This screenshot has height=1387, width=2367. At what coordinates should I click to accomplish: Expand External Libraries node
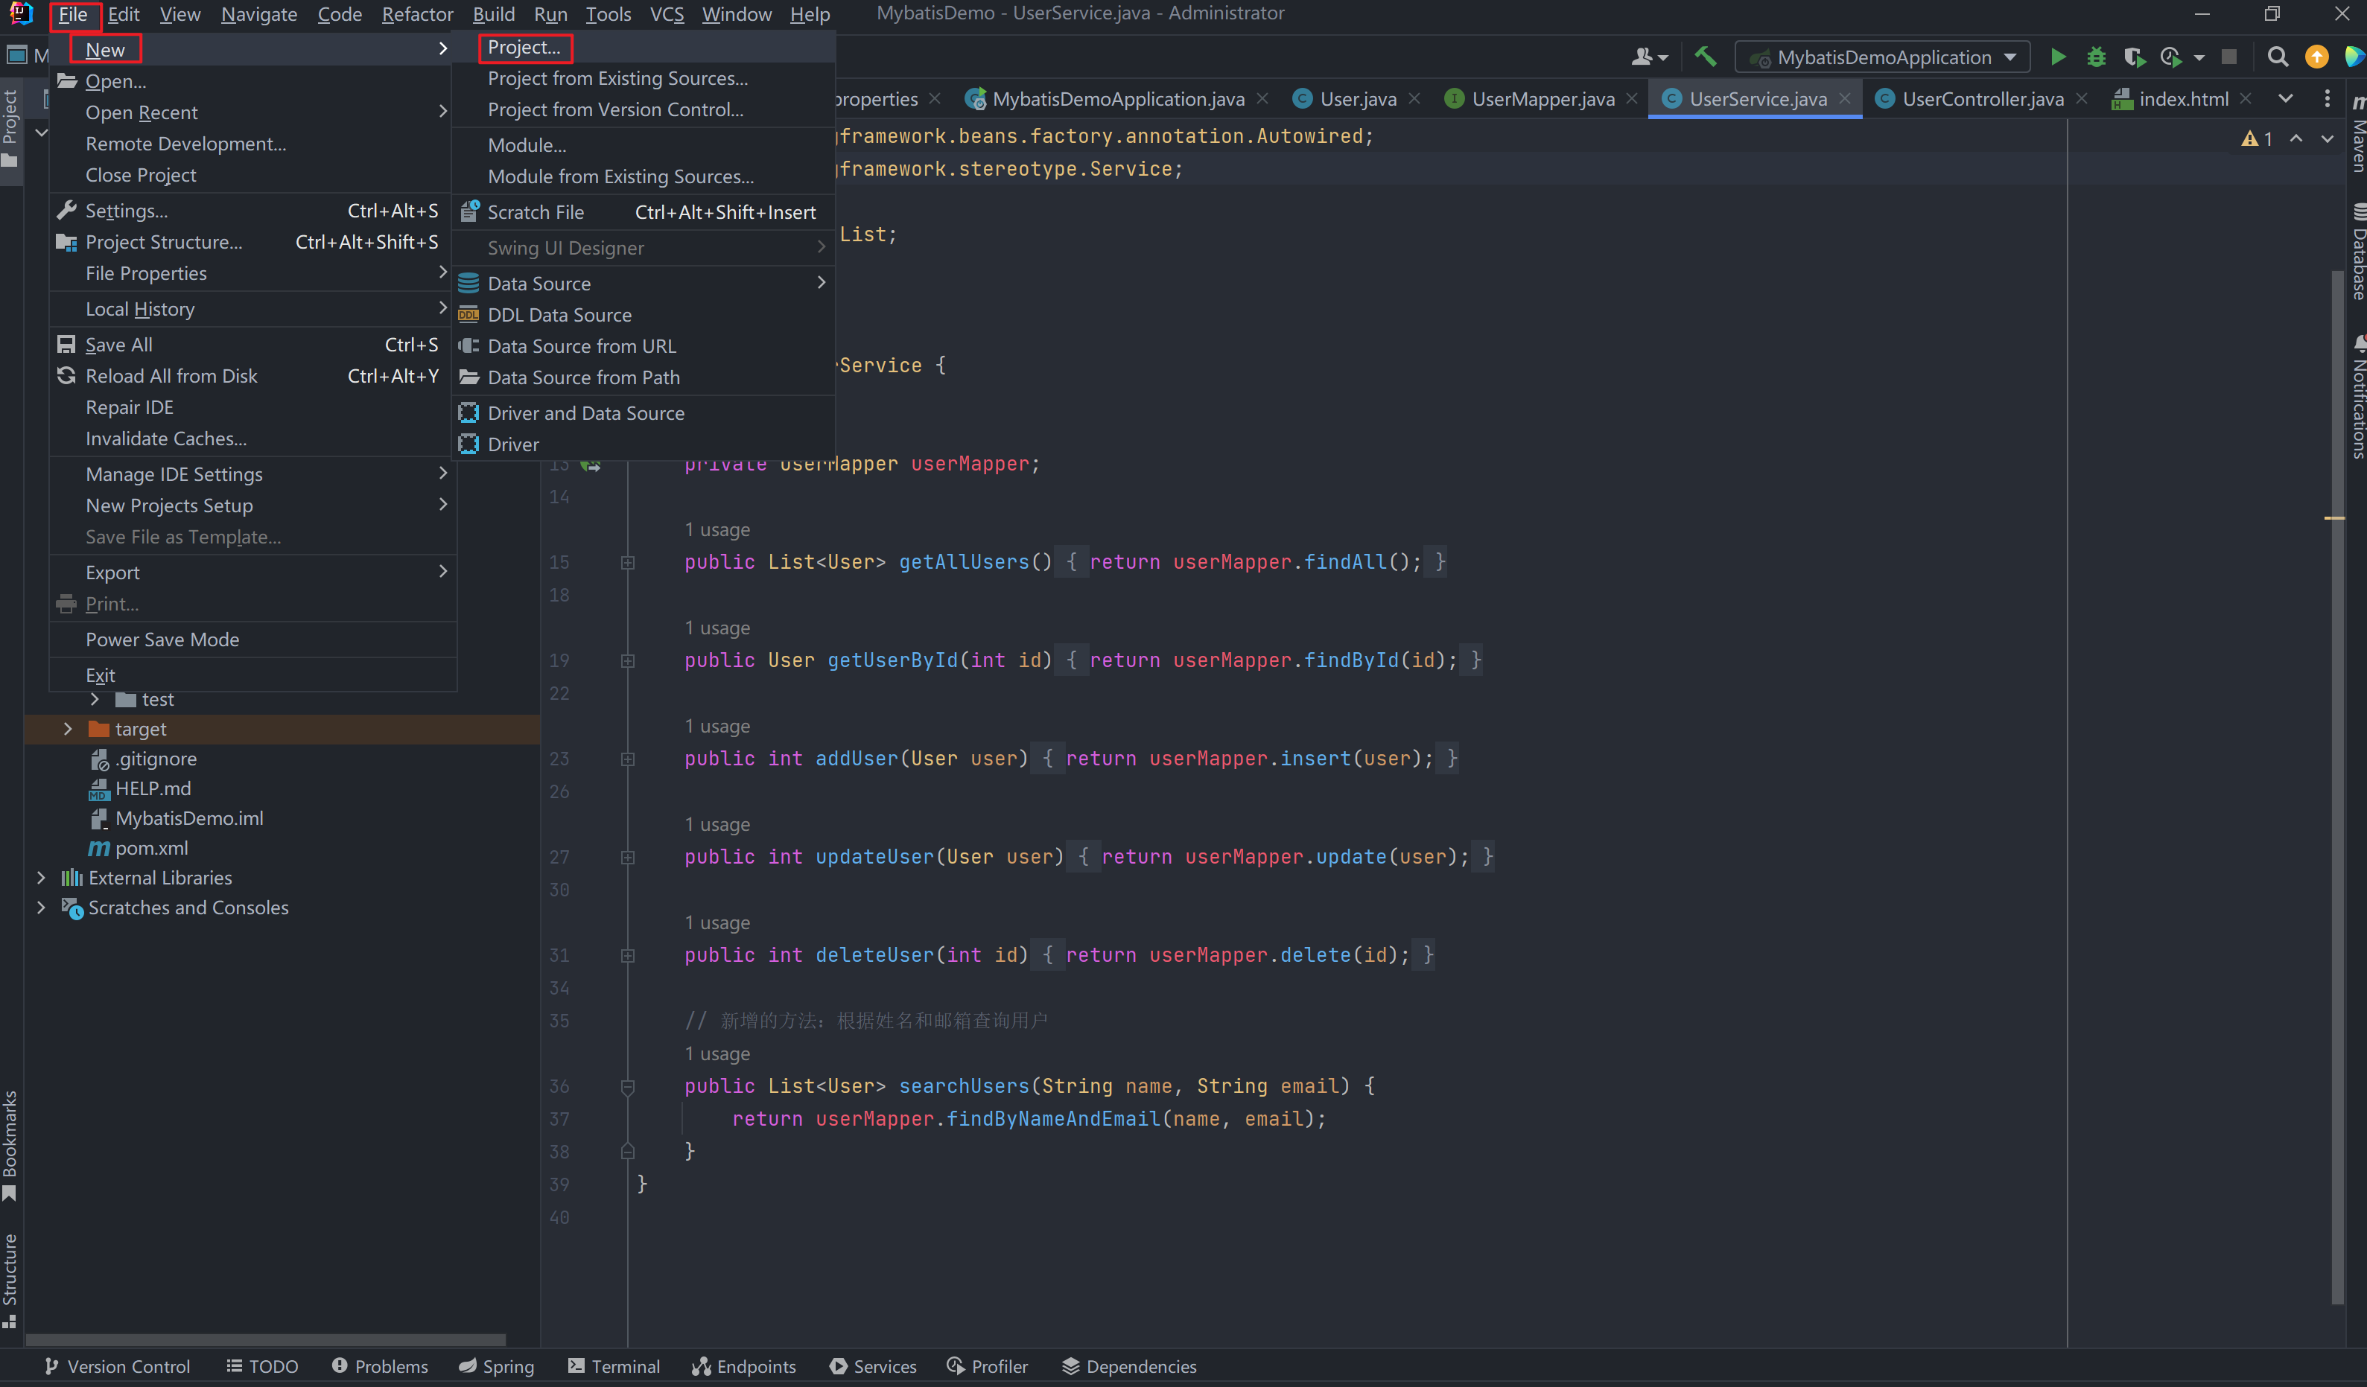click(x=41, y=877)
